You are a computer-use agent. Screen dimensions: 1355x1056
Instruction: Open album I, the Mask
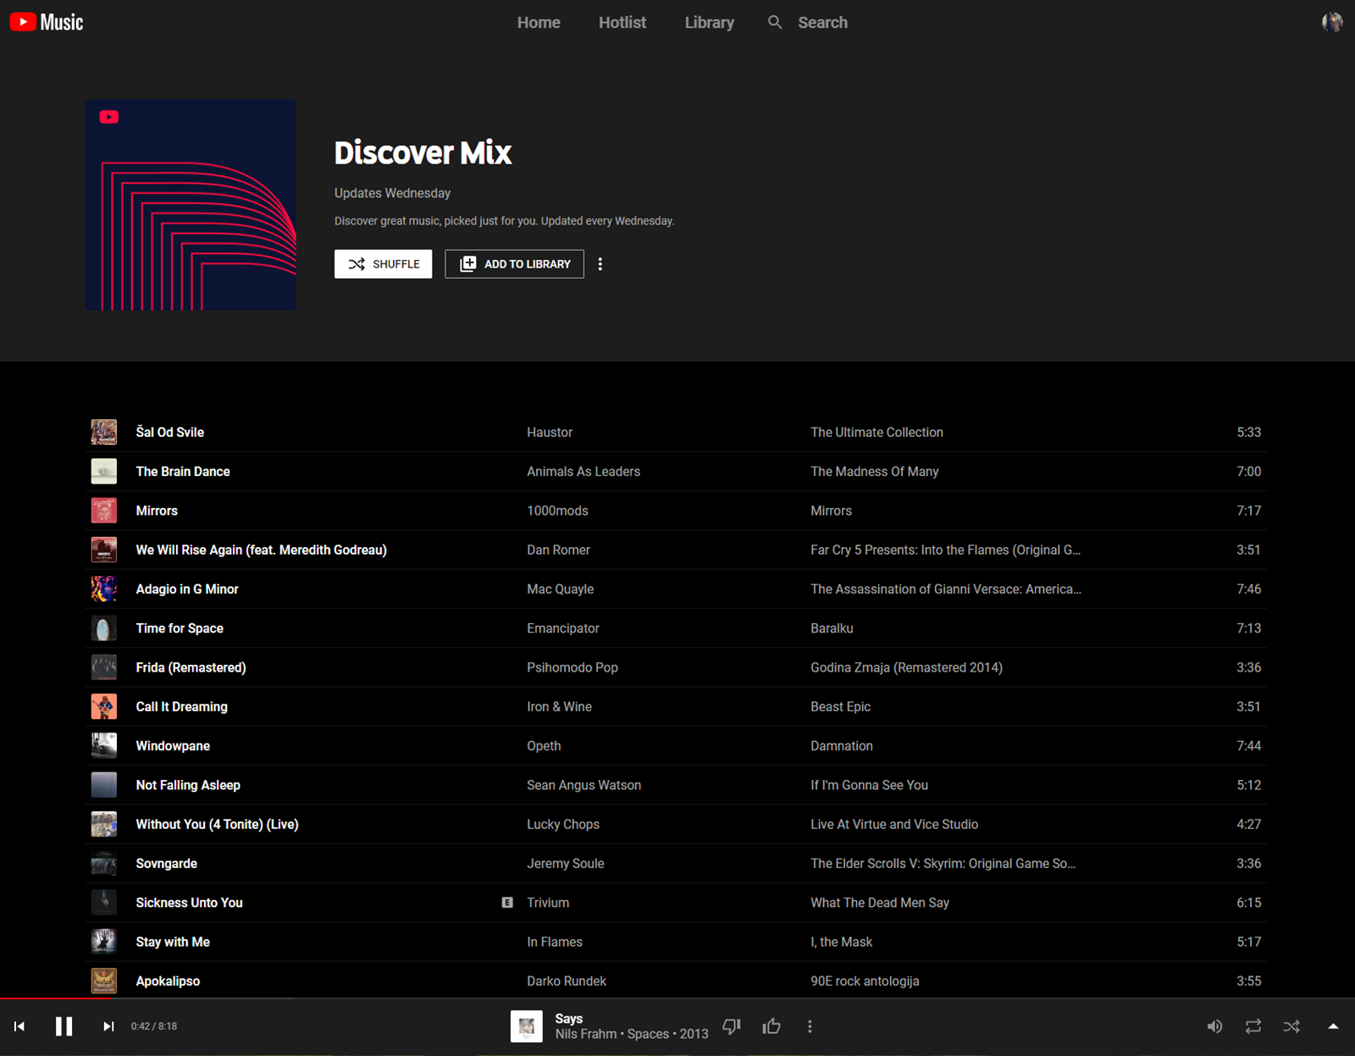coord(841,942)
